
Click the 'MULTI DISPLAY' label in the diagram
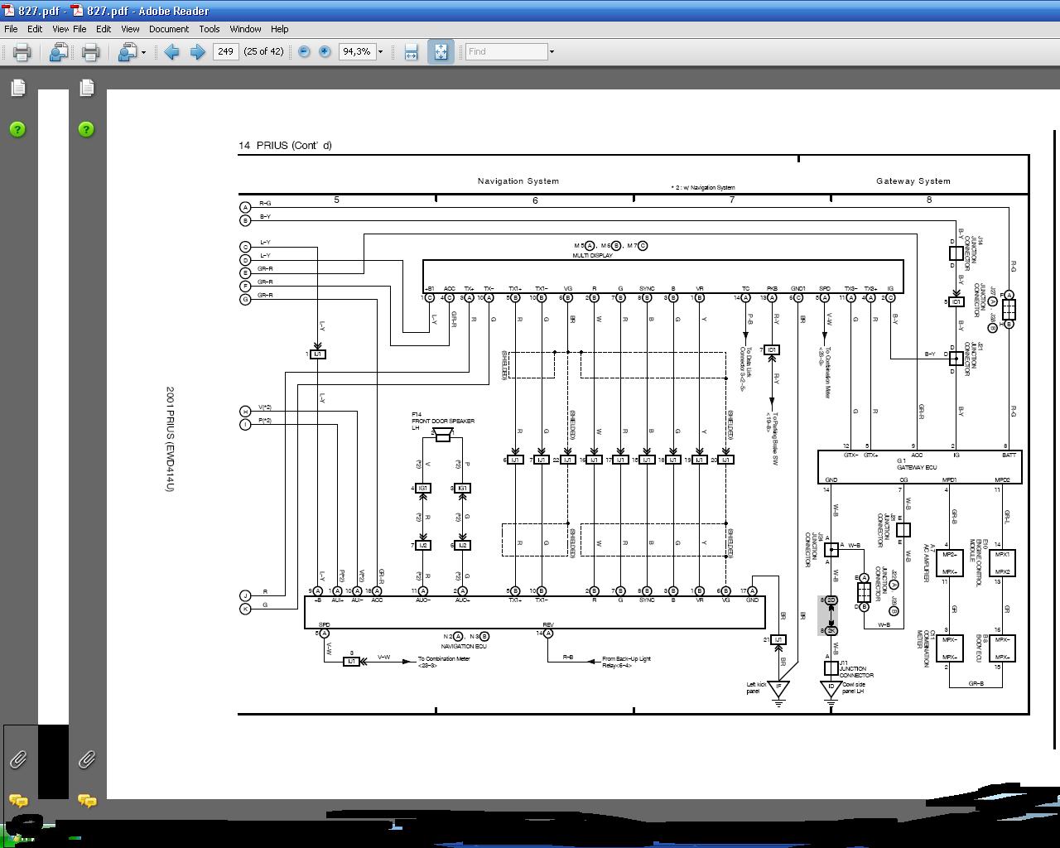[593, 256]
